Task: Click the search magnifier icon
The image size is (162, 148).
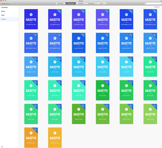Action: click(146, 4)
